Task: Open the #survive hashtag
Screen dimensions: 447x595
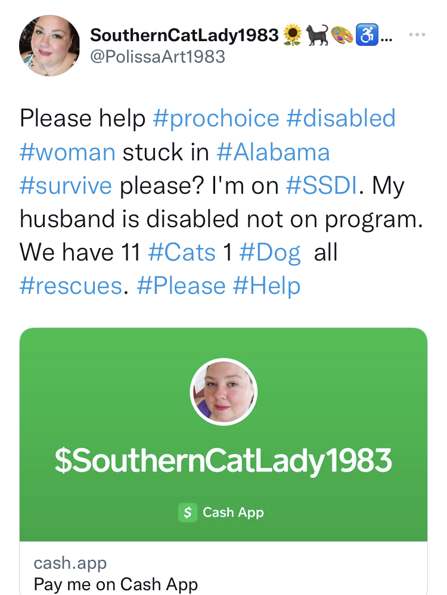Action: [x=66, y=185]
